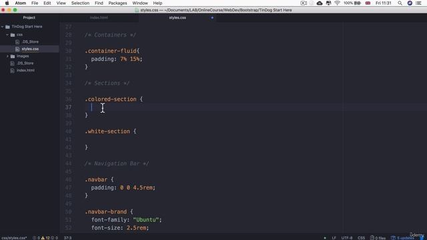427x240 pixels.
Task: Select the Project panel header
Action: 29,18
